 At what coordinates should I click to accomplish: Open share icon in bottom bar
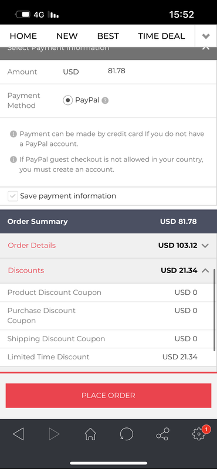pos(162,434)
